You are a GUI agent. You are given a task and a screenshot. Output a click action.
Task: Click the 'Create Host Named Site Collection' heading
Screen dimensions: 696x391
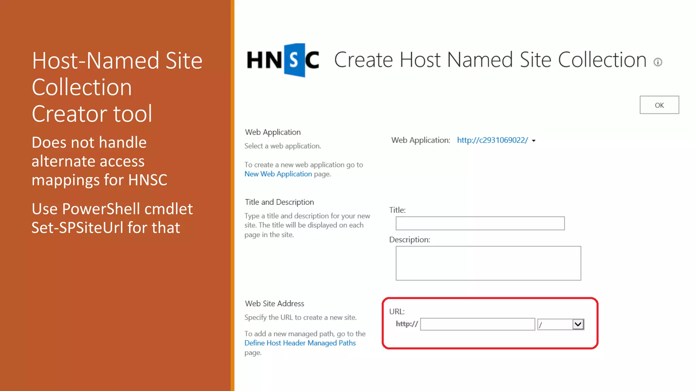click(x=490, y=60)
